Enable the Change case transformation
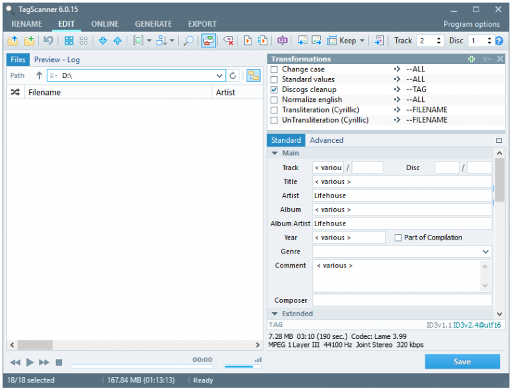 [x=274, y=69]
